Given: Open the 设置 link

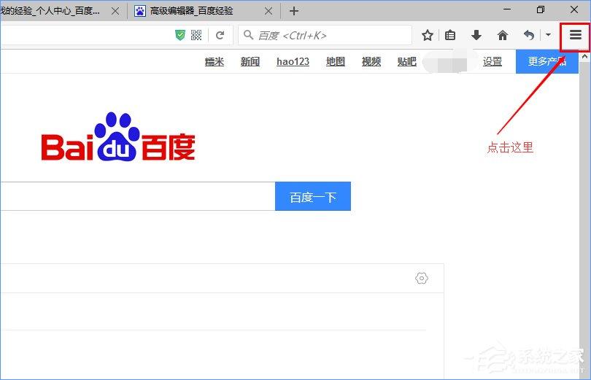Looking at the screenshot, I should [x=492, y=61].
